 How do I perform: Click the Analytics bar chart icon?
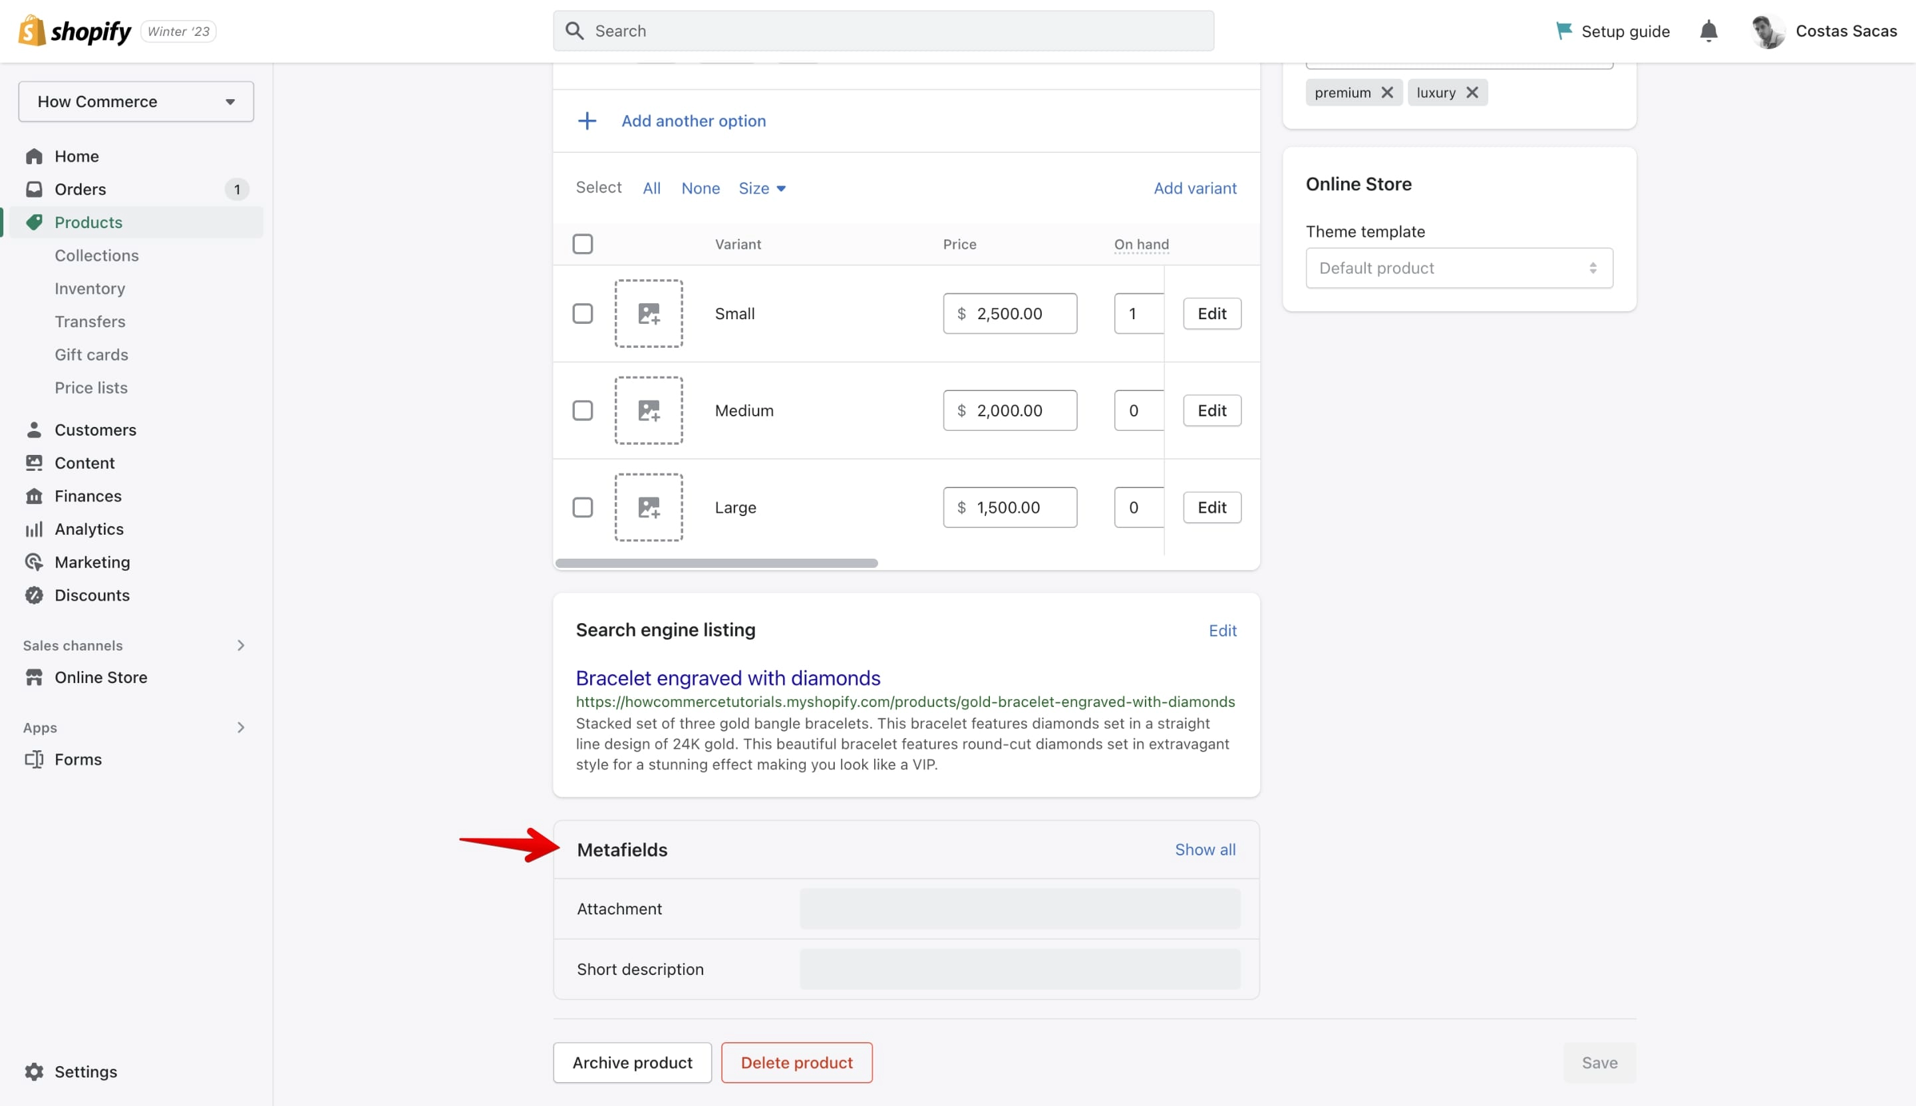(x=34, y=529)
